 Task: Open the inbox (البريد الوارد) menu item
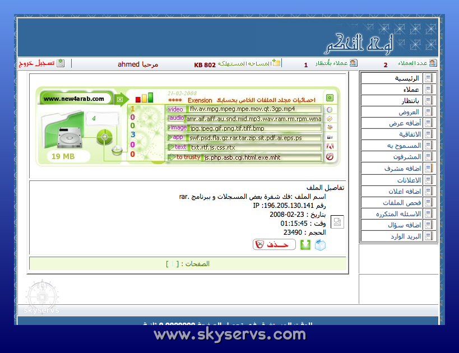(x=398, y=236)
